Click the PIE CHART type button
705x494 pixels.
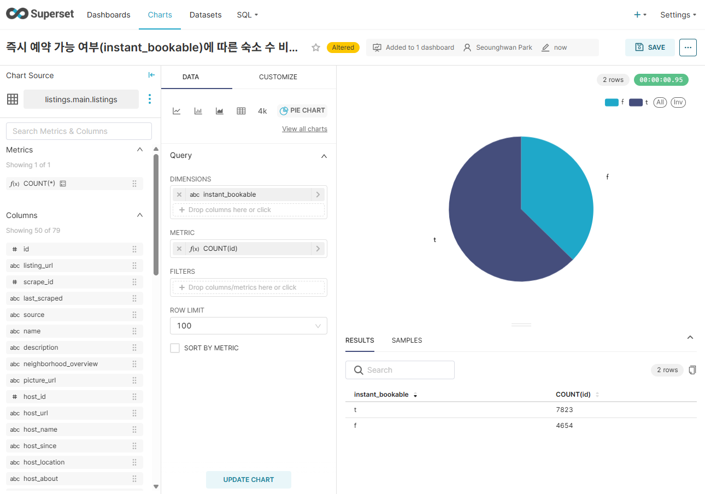coord(302,110)
